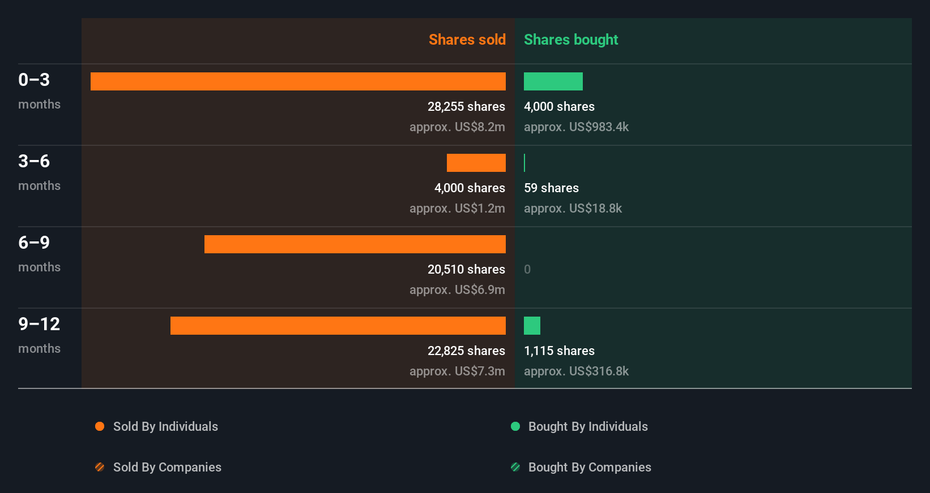Screen dimensions: 930x493
Task: Click the 22,825 shares value
Action: [466, 351]
